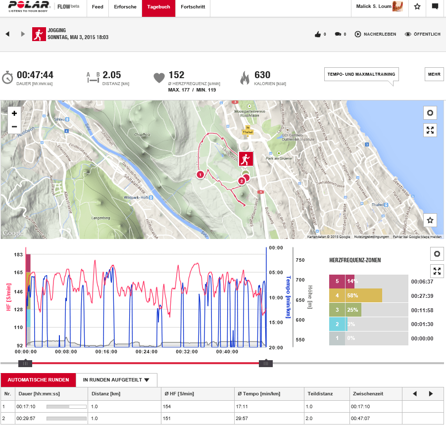Viewport: 446px width, 428px height.
Task: Open the Erforsche menu
Action: coord(125,8)
